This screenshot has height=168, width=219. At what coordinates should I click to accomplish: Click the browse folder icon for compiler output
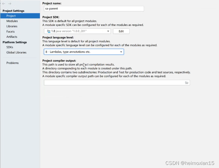187,83
